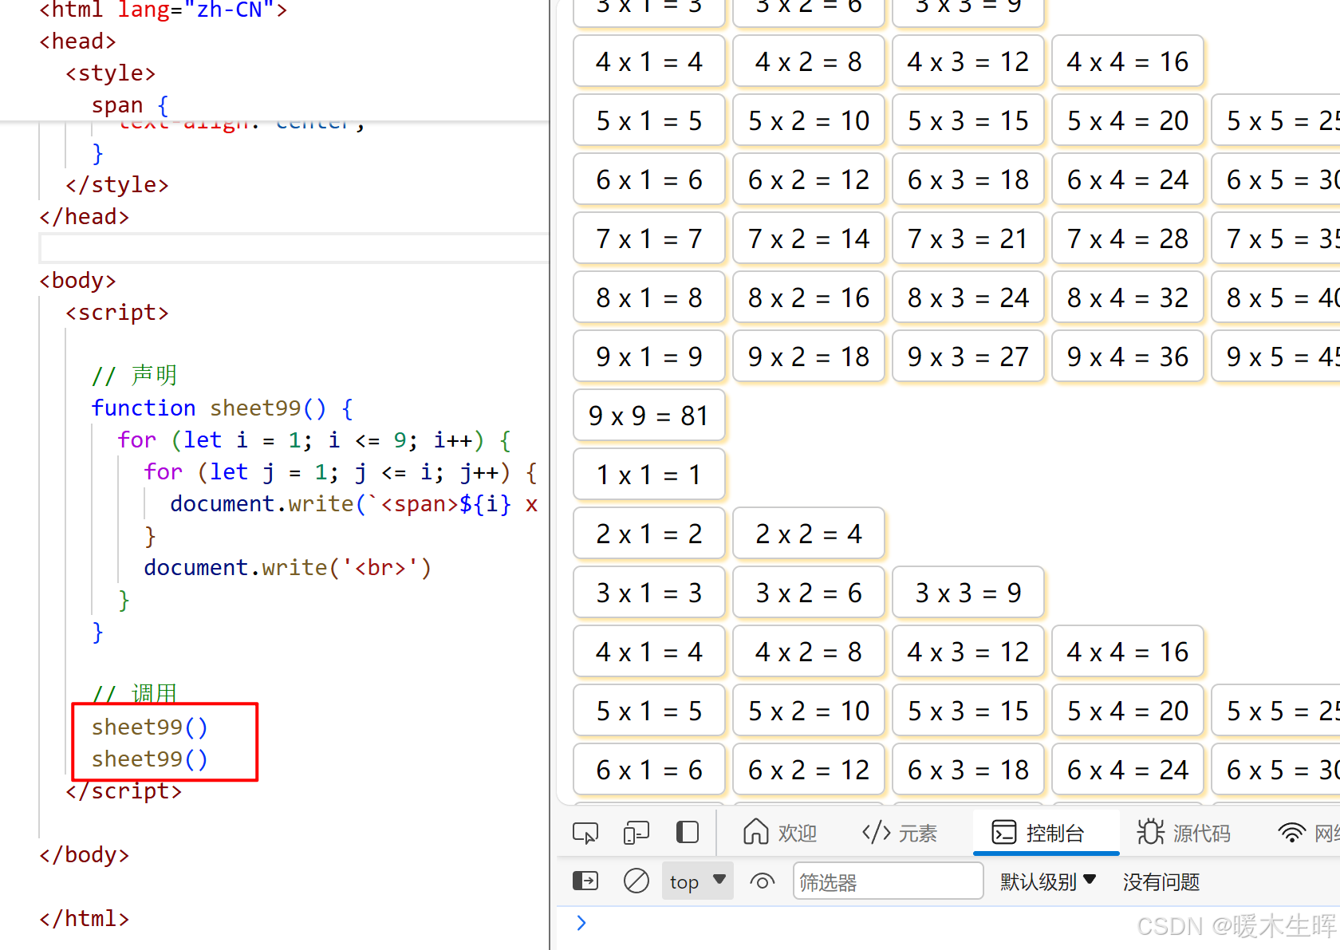This screenshot has height=950, width=1340.
Task: Click the <body> opening tag line
Action: [77, 280]
